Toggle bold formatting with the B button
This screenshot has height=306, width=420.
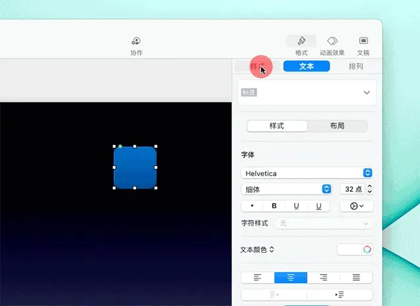[x=274, y=206]
